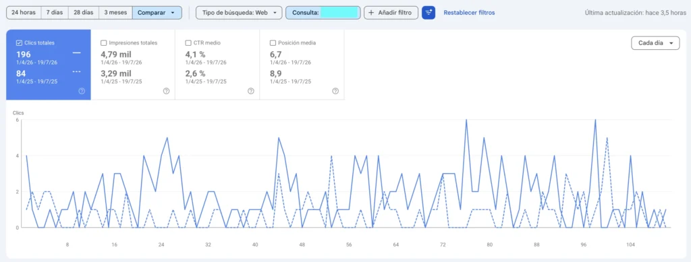691x262 pixels.
Task: Click the Añadir filtro button
Action: click(391, 13)
